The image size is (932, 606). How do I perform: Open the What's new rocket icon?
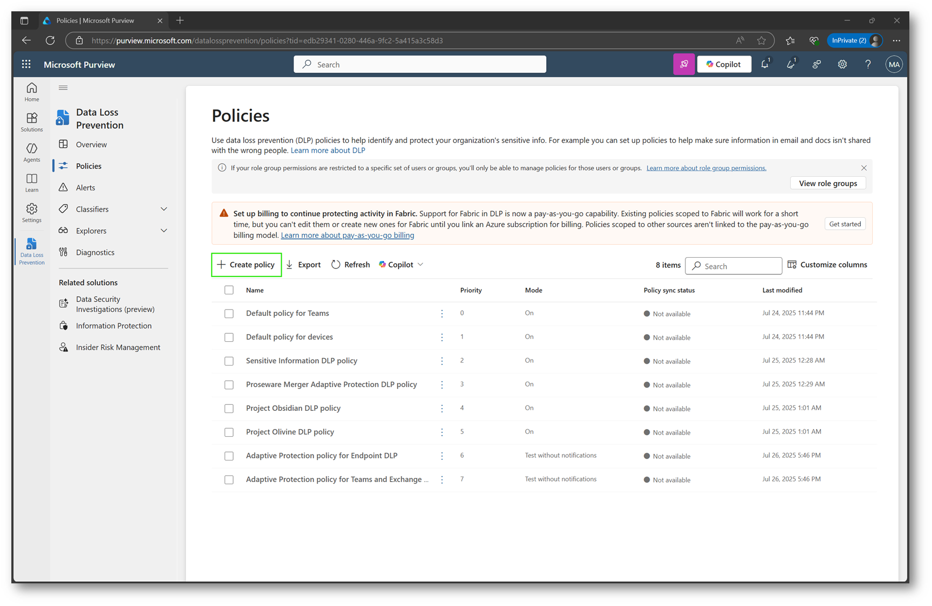791,64
